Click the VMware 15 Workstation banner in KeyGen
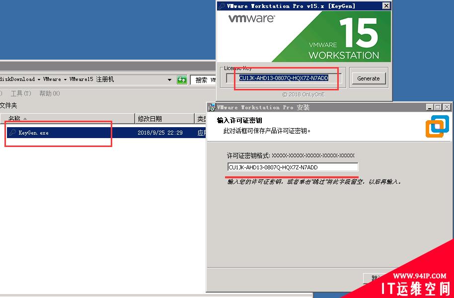454x298 pixels. [303, 37]
